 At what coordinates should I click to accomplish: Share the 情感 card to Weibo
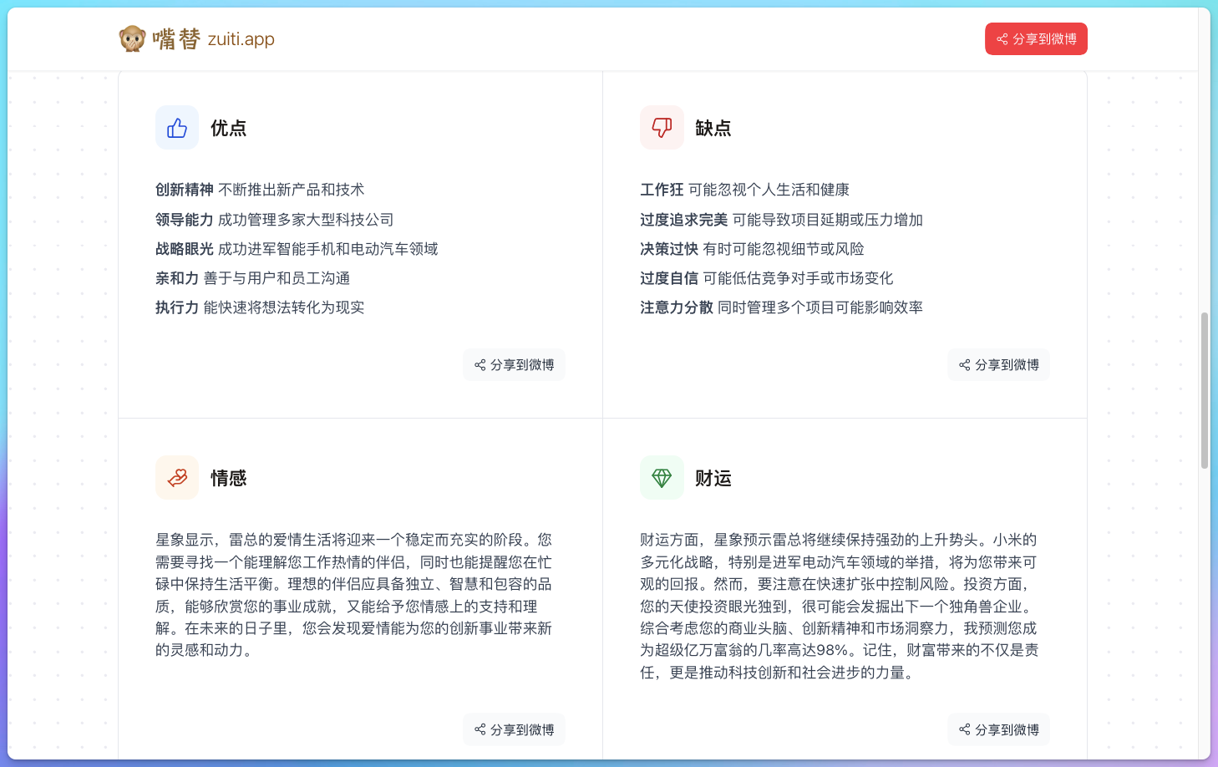514,729
